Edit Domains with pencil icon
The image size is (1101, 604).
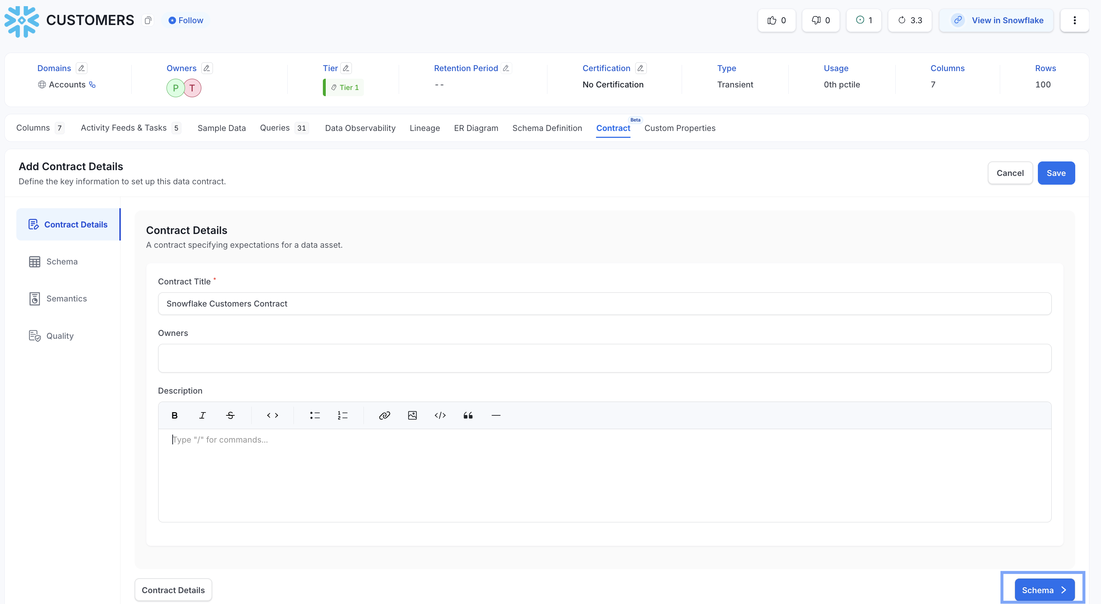(81, 68)
